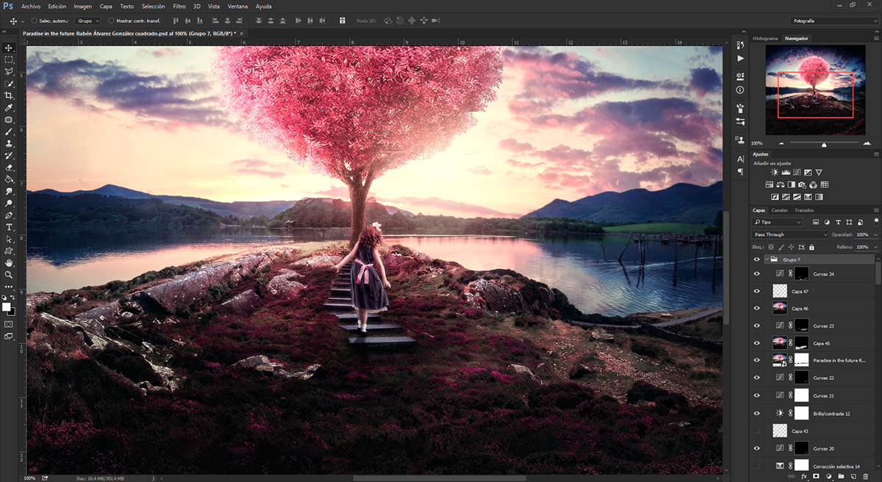Open the Pass Through blend mode dropdown
This screenshot has height=482, width=882.
[791, 234]
